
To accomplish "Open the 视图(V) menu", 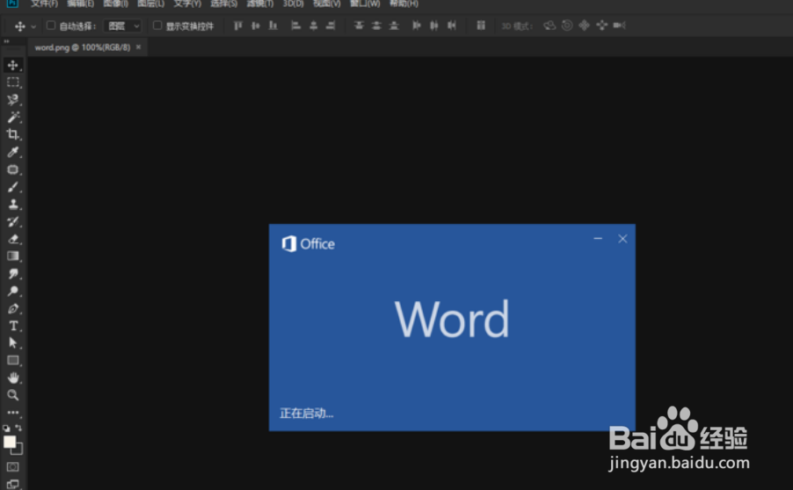I will click(327, 4).
